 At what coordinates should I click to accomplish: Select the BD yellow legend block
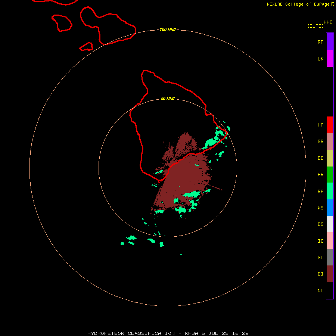(x=330, y=158)
